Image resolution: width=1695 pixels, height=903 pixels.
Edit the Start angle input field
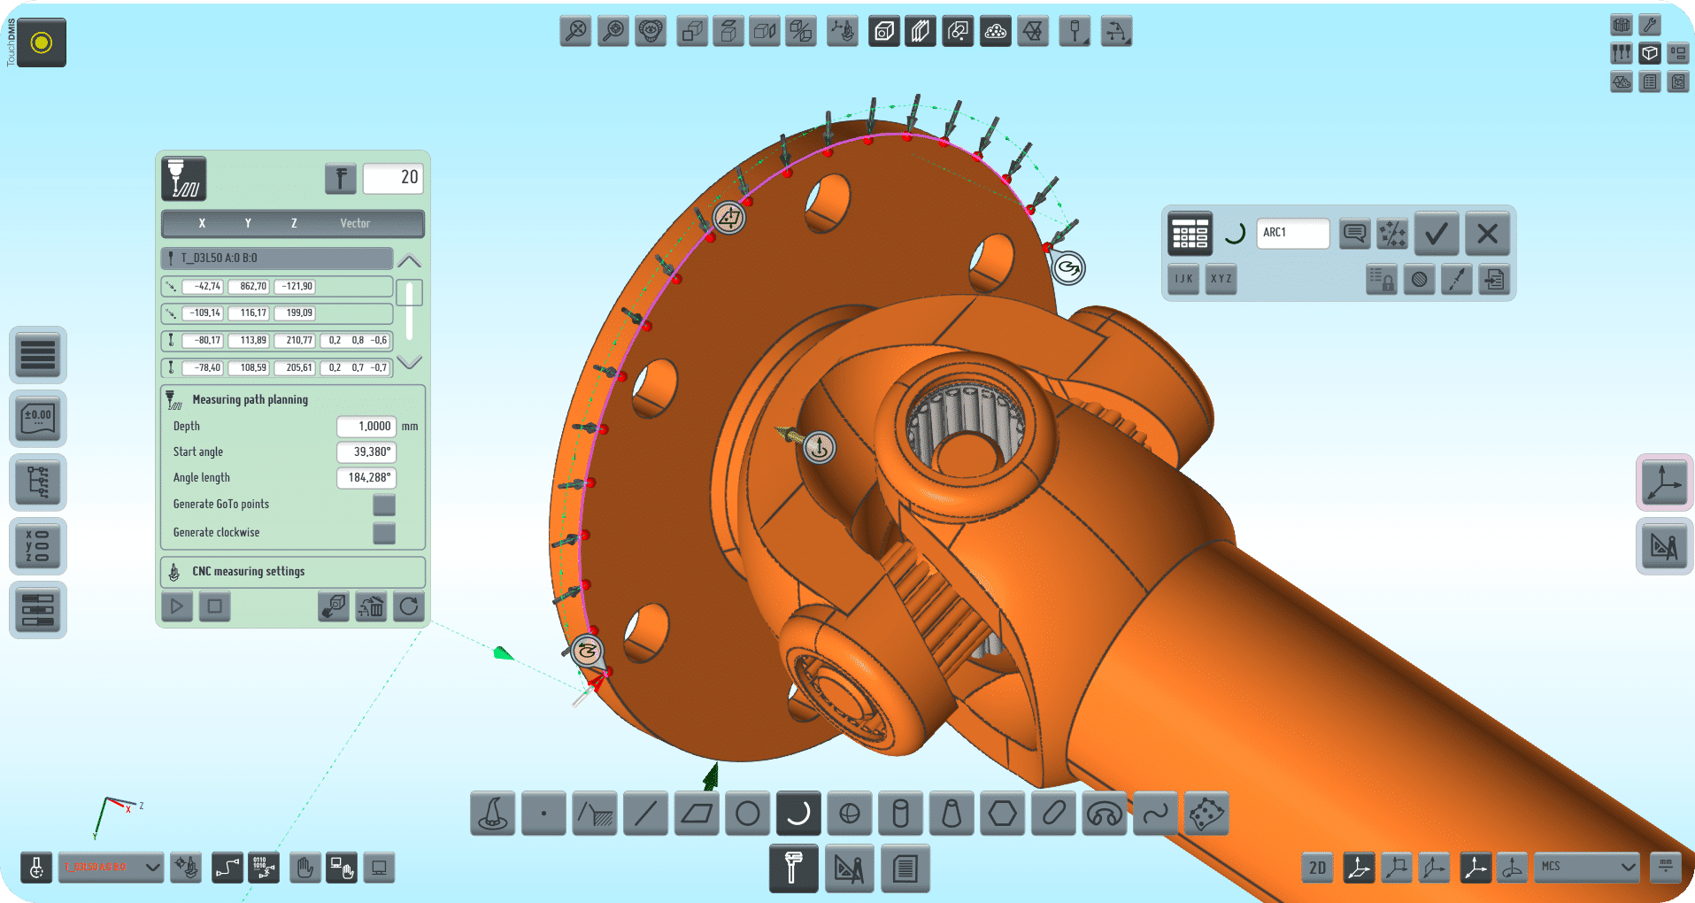(x=366, y=452)
